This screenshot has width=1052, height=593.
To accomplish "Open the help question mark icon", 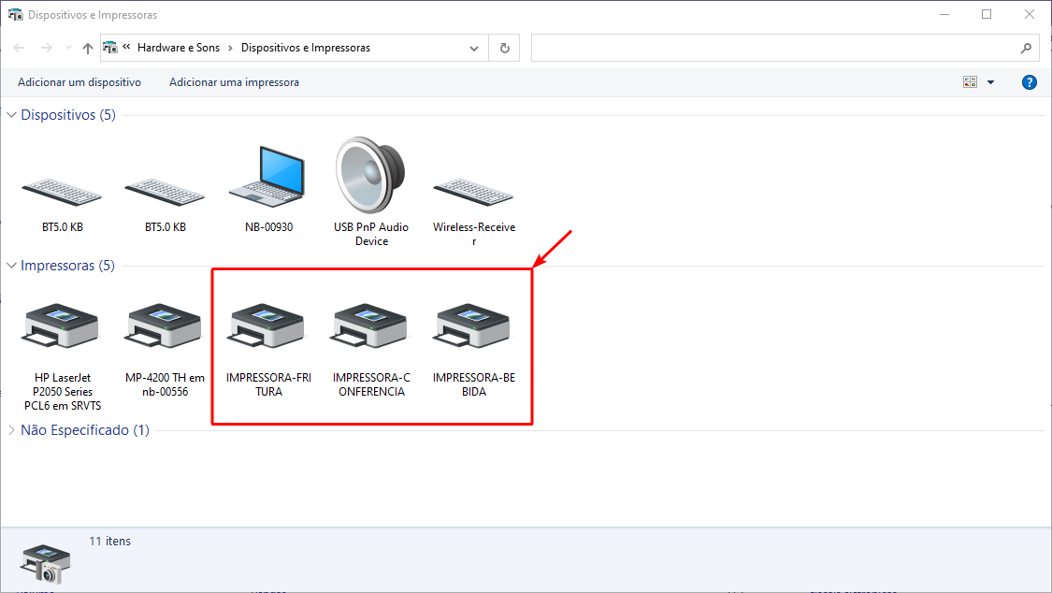I will tap(1030, 82).
